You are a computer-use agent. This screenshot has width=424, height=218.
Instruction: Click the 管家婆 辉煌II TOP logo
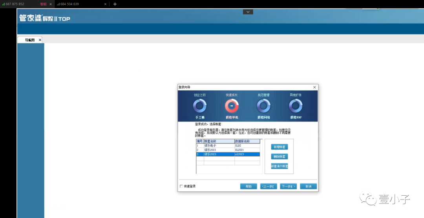tap(45, 18)
